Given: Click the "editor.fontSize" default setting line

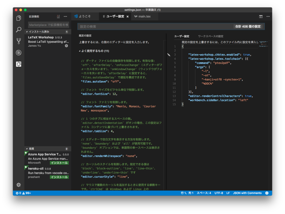Looking at the screenshot, I should pos(99,94).
